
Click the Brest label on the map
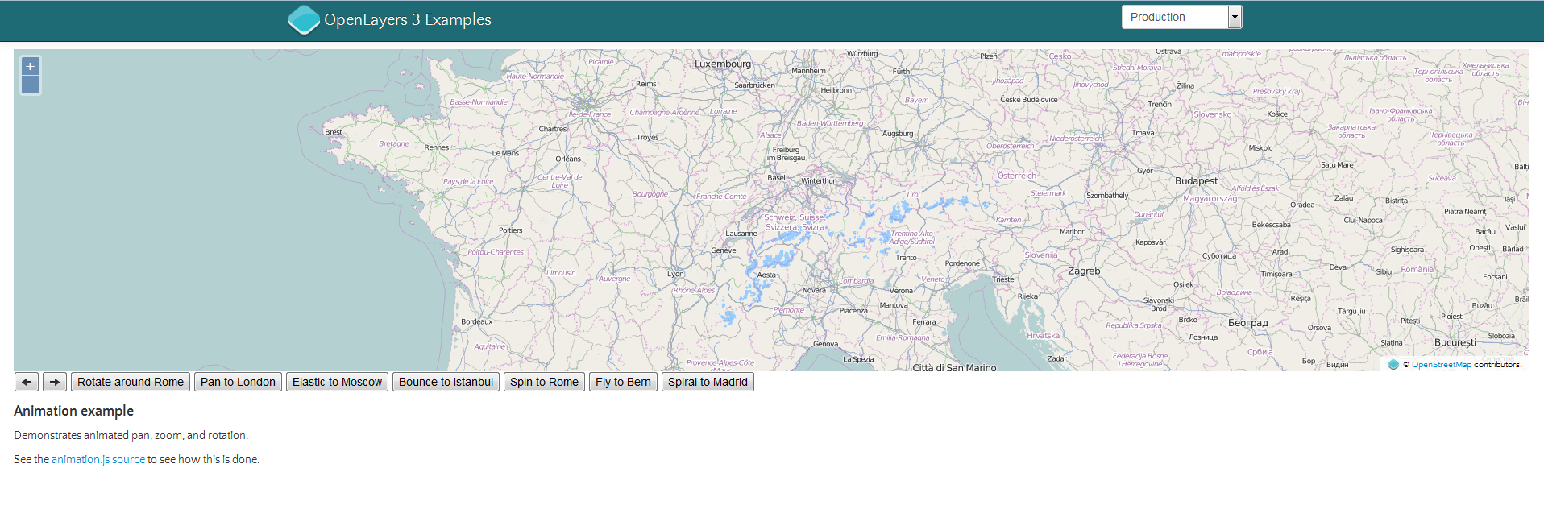pyautogui.click(x=334, y=132)
